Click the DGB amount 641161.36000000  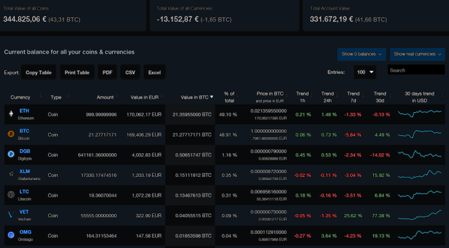tap(97, 155)
